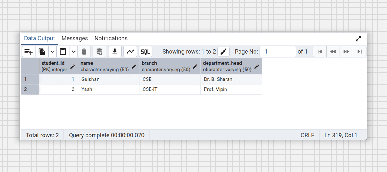Open the Graph Visualiser icon
The height and width of the screenshot is (172, 387).
pos(130,52)
